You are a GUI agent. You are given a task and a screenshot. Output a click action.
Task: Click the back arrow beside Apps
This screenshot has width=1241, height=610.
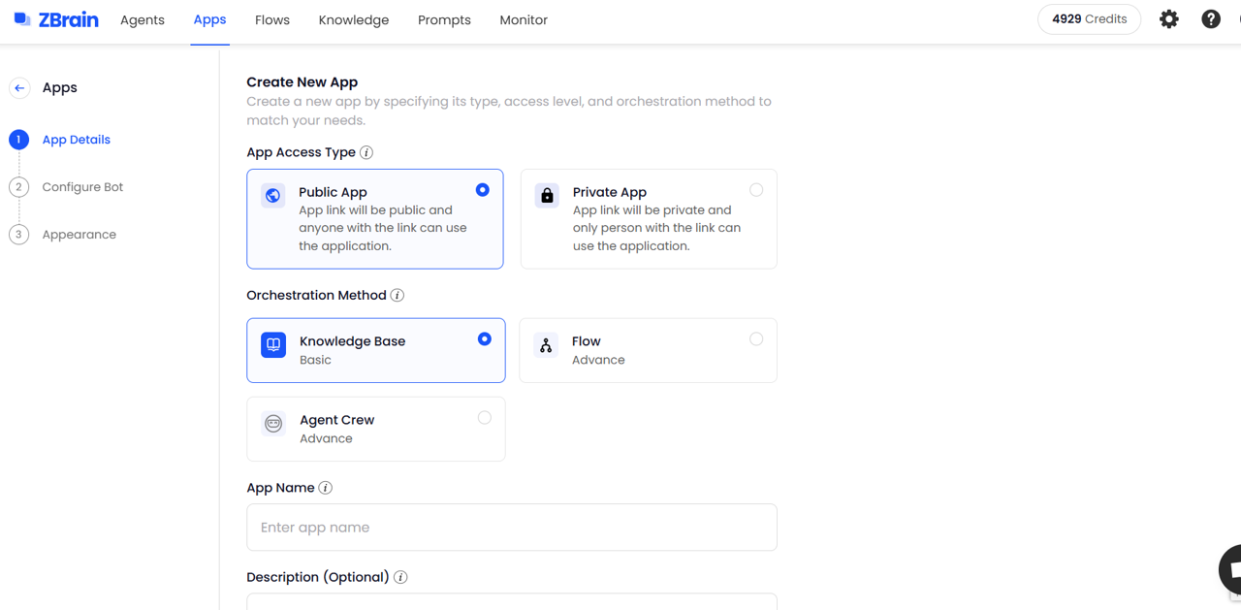pos(19,87)
